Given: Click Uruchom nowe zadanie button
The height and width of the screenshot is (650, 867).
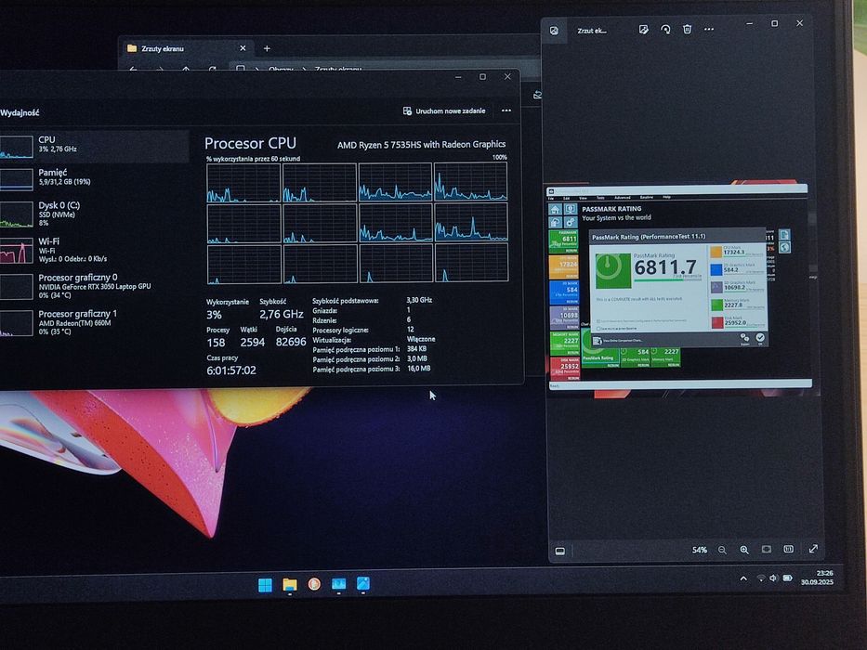Looking at the screenshot, I should tap(444, 111).
